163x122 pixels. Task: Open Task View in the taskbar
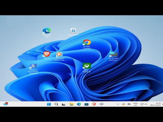64,104
